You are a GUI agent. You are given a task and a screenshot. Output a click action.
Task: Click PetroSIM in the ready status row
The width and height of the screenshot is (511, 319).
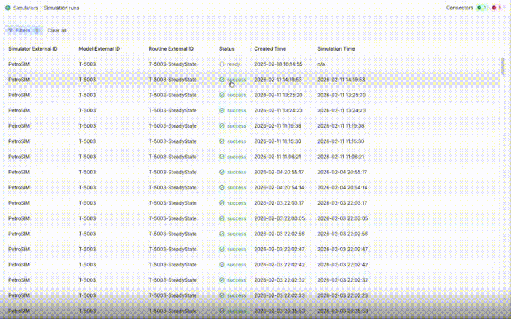[x=19, y=64]
